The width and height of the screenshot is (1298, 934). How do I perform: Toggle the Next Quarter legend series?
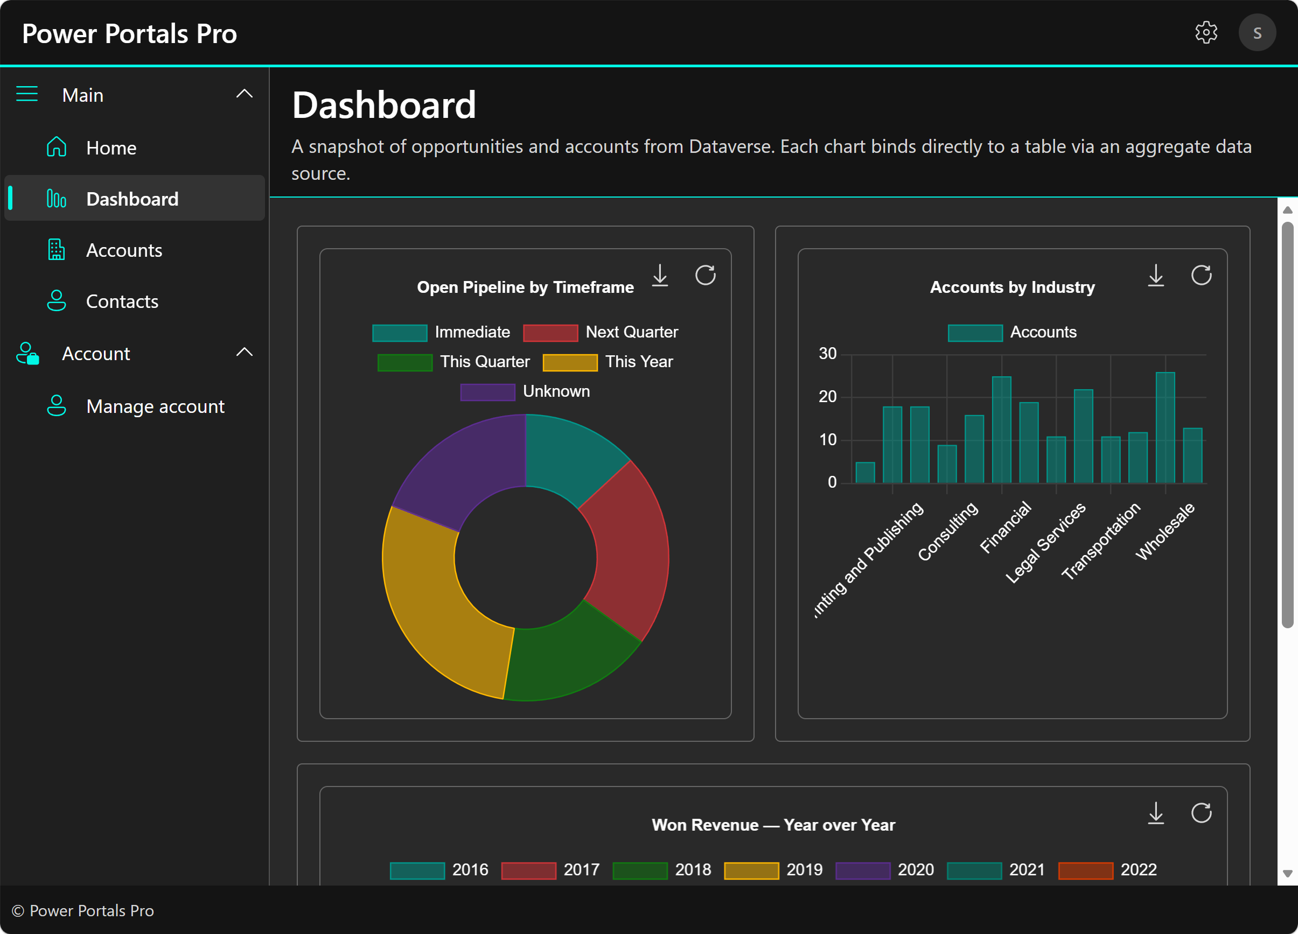click(x=601, y=332)
